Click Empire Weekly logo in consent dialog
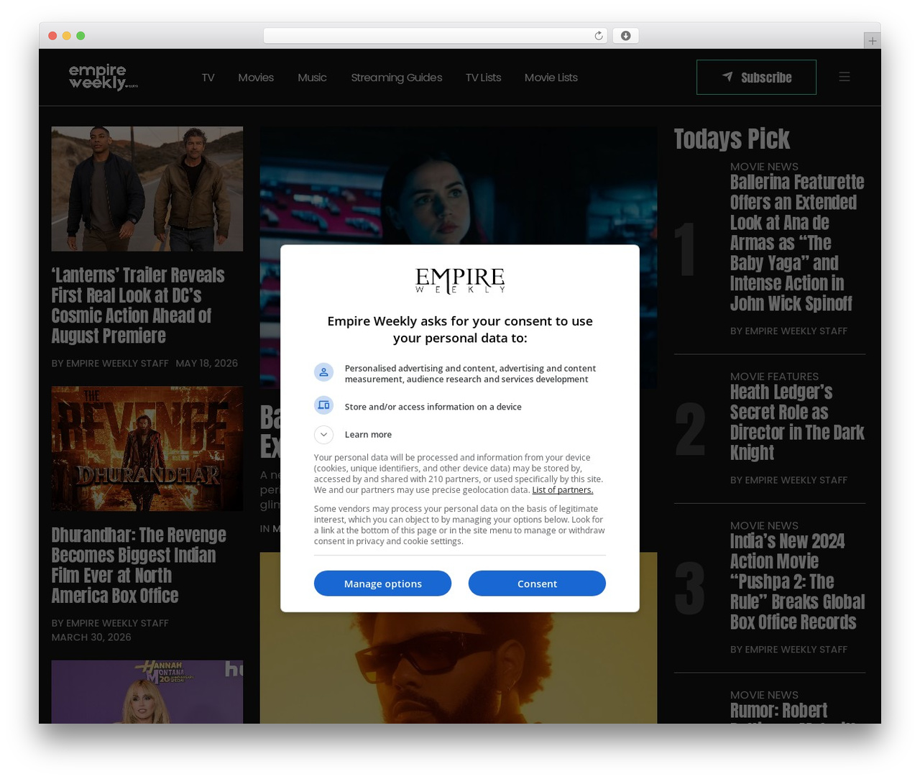Screen dimensions: 920x779 tap(460, 280)
